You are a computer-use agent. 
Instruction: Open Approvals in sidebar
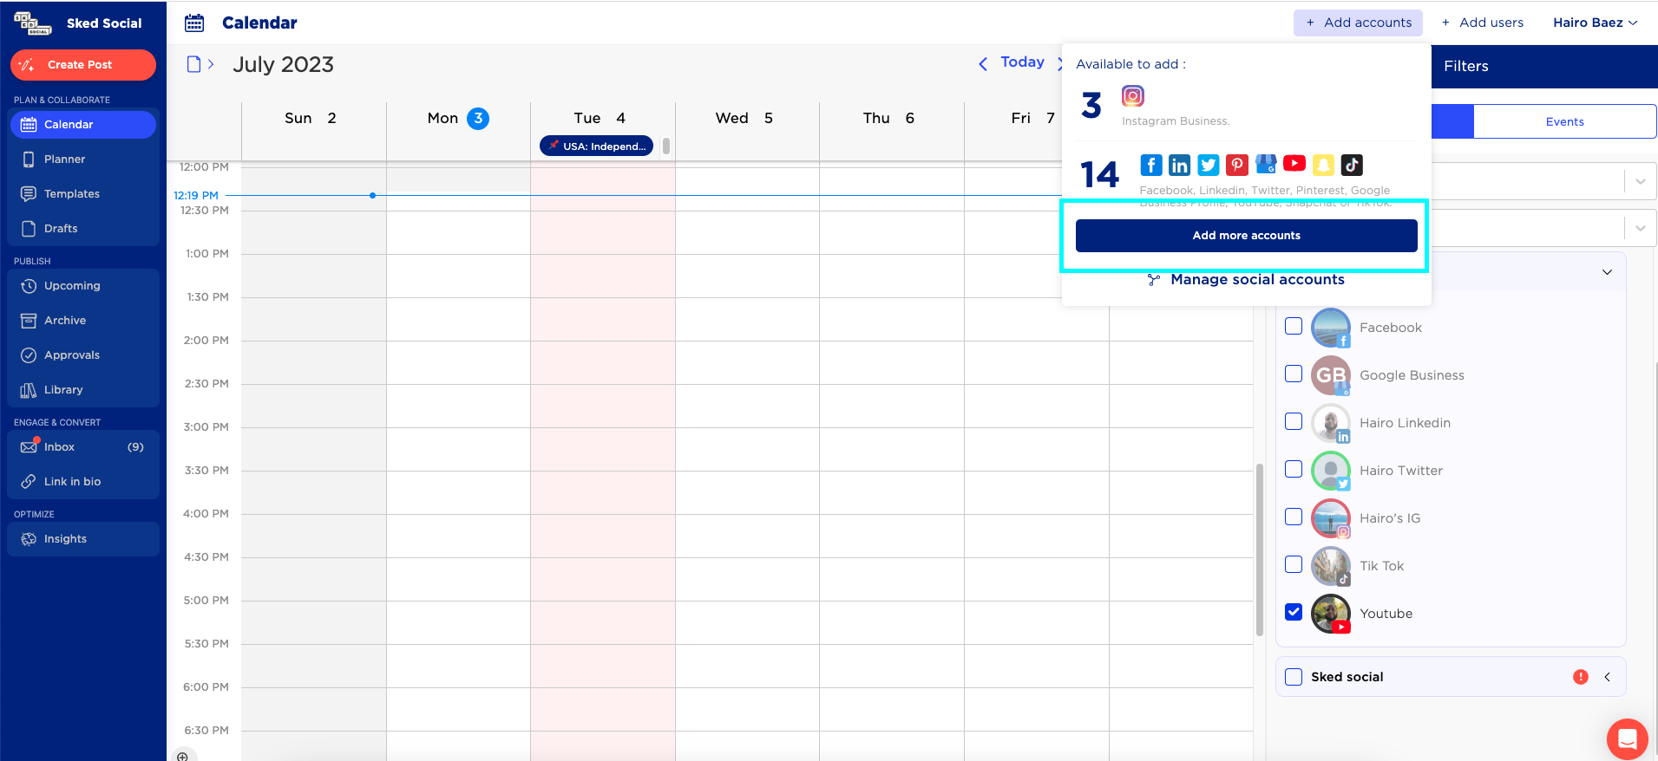pyautogui.click(x=83, y=355)
